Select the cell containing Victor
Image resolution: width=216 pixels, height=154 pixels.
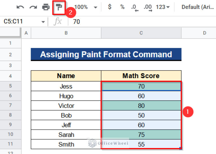point(66,106)
